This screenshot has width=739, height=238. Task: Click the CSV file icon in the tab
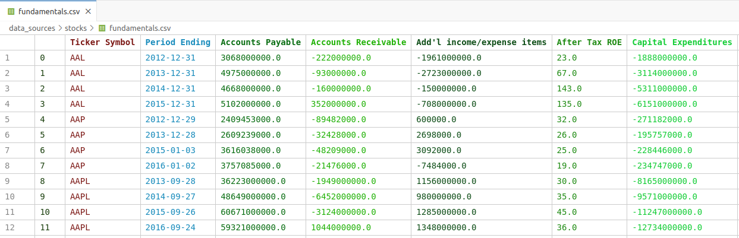11,11
